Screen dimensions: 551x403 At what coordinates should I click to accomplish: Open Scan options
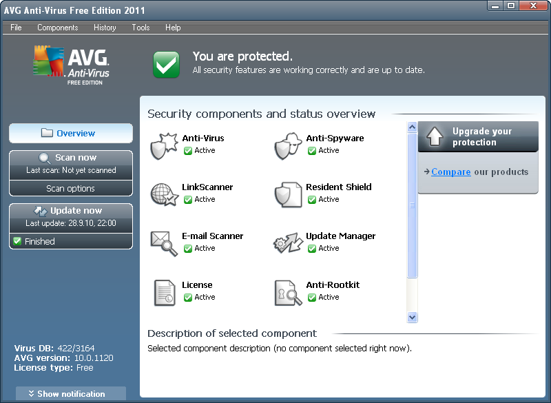pyautogui.click(x=71, y=188)
